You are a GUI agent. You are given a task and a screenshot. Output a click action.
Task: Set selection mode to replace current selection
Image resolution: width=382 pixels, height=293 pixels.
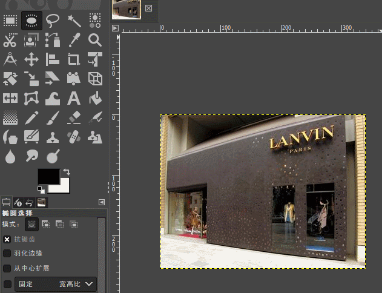point(31,224)
